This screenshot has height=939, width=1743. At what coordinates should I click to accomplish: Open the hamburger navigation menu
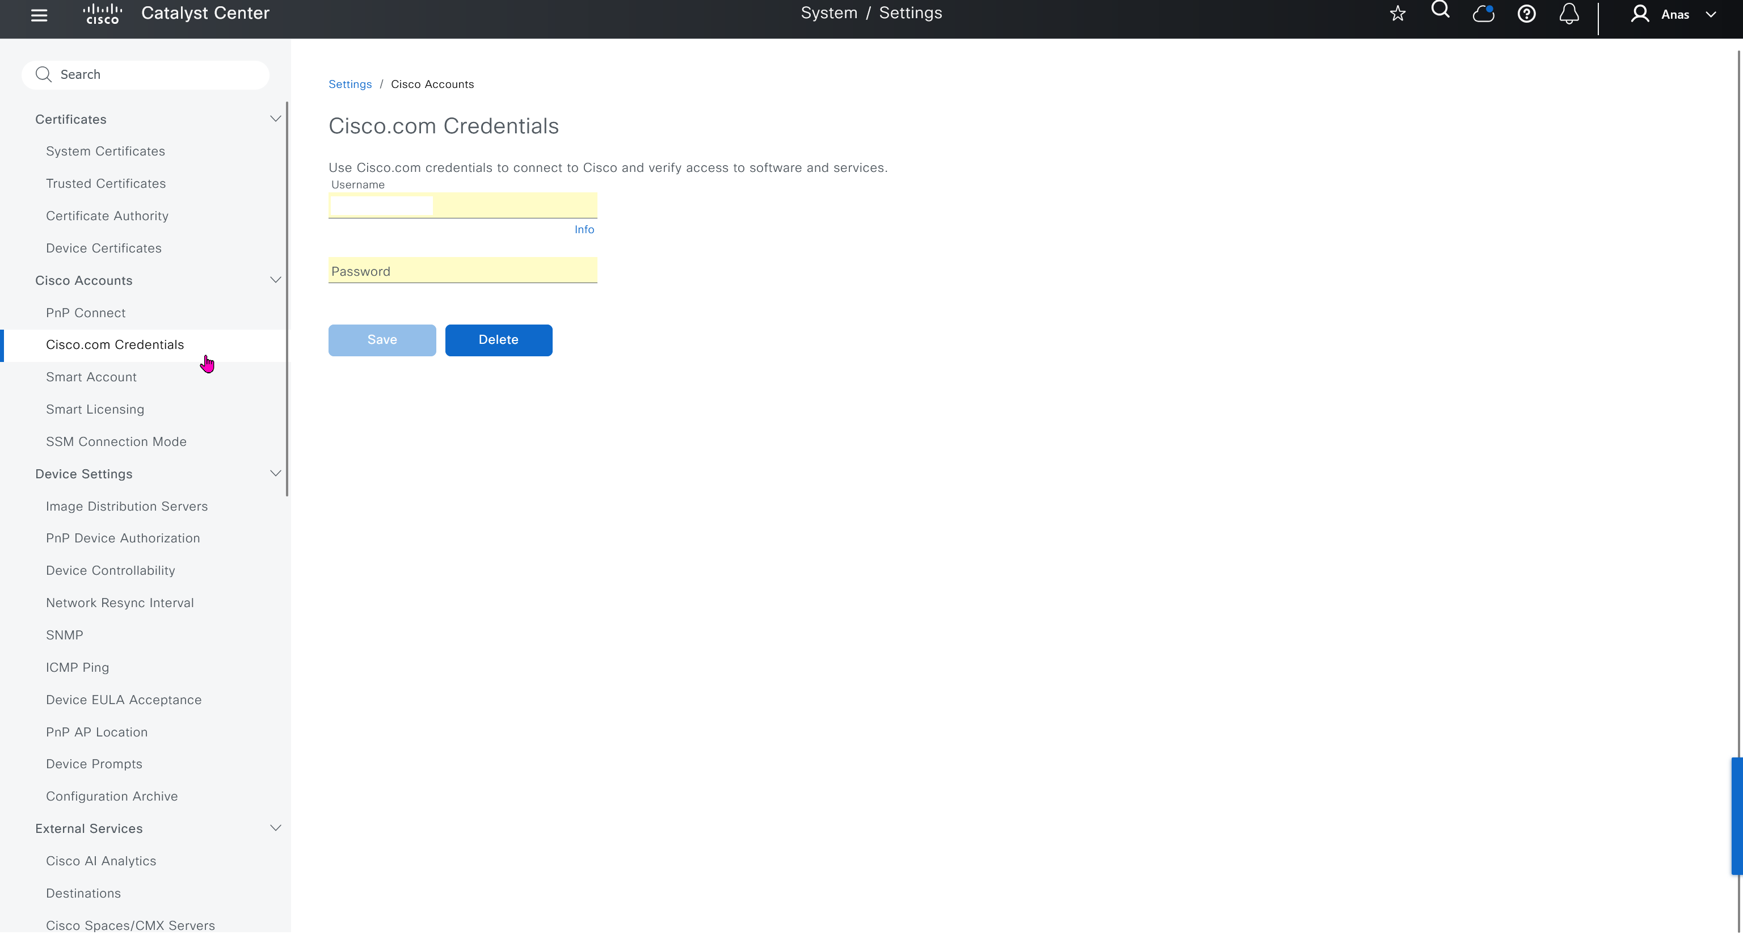pos(39,15)
